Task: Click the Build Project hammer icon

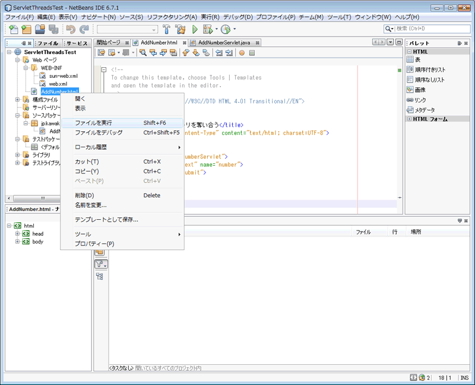Action: coord(166,29)
